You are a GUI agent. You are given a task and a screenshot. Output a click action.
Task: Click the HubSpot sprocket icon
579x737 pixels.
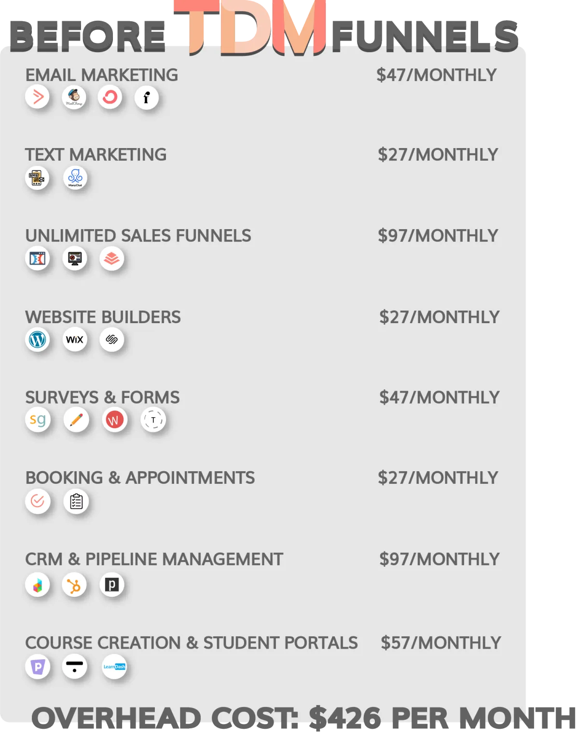[74, 585]
